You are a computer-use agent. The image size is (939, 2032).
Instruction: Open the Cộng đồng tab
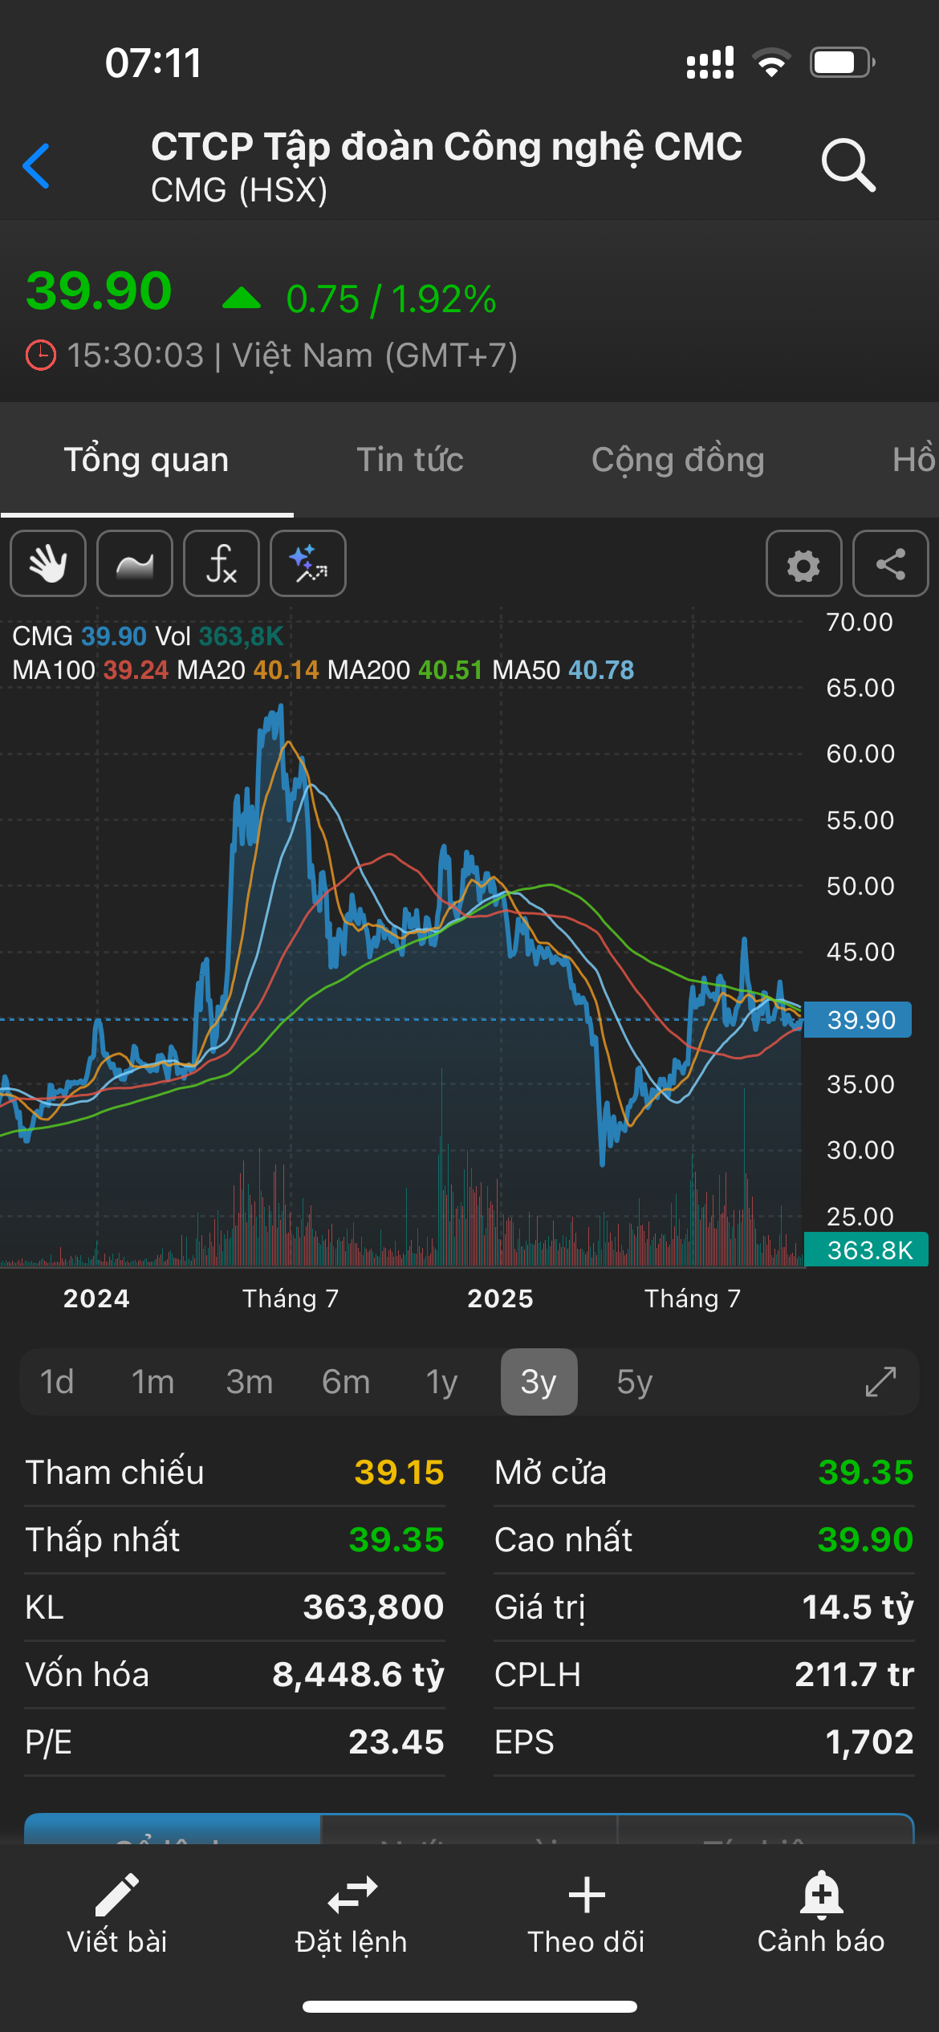tap(677, 460)
